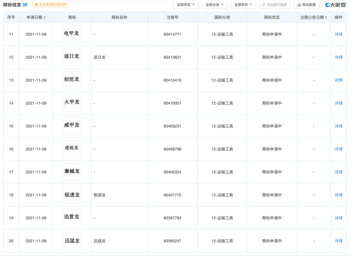View the 创世龙 trademark image
This screenshot has height=256, width=351.
[x=72, y=80]
